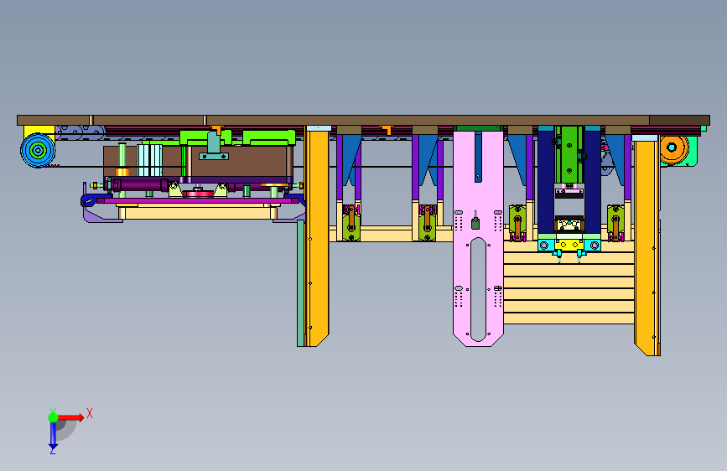Select the blue pulley wheel at left end
This screenshot has height=471, width=727.
click(38, 150)
